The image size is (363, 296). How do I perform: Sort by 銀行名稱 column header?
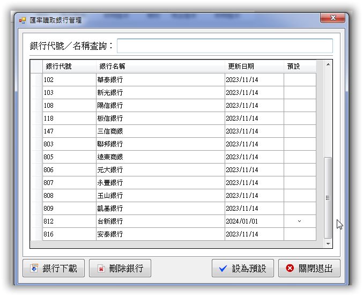click(160, 66)
